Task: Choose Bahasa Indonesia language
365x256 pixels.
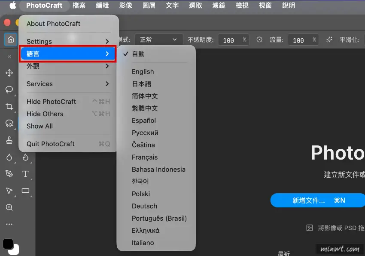Action: click(x=156, y=170)
